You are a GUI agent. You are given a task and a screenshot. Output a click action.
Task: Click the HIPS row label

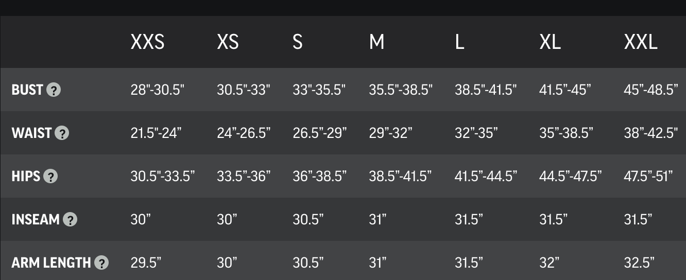tap(26, 177)
